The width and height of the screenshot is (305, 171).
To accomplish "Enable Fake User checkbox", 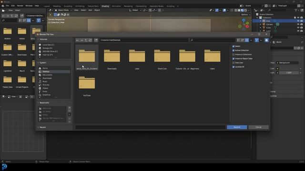I will click(234, 63).
